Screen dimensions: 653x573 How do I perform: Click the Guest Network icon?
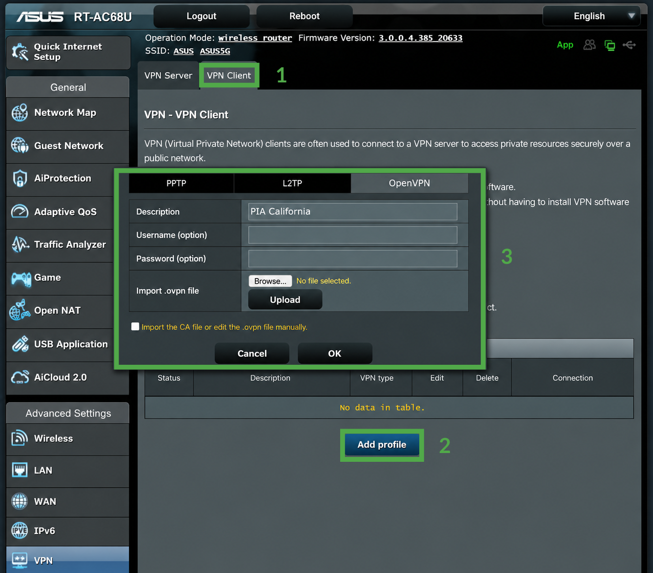[x=20, y=145]
